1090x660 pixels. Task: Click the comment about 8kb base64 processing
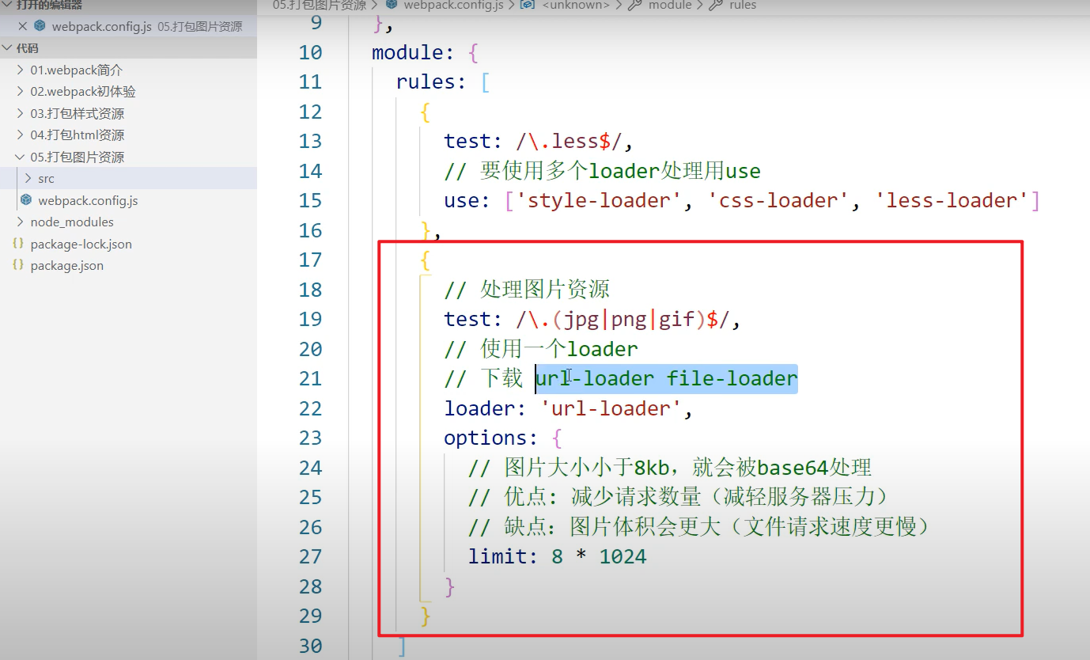[670, 468]
